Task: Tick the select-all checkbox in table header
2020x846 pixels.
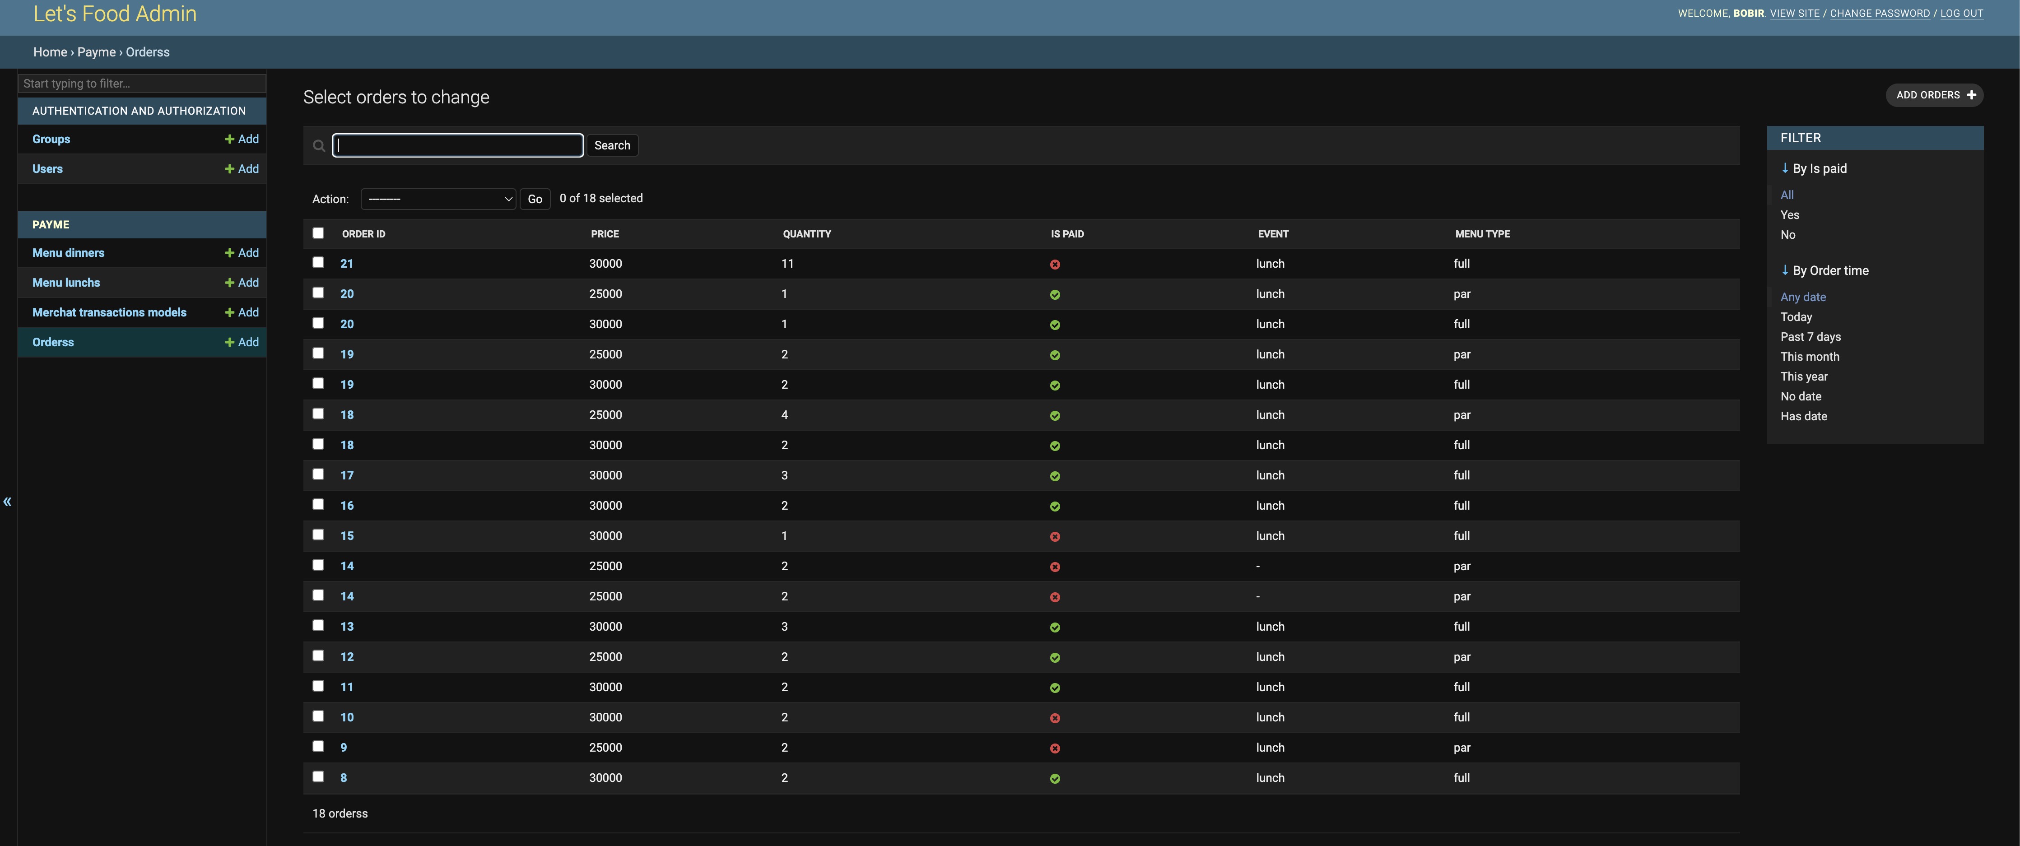Action: [318, 233]
